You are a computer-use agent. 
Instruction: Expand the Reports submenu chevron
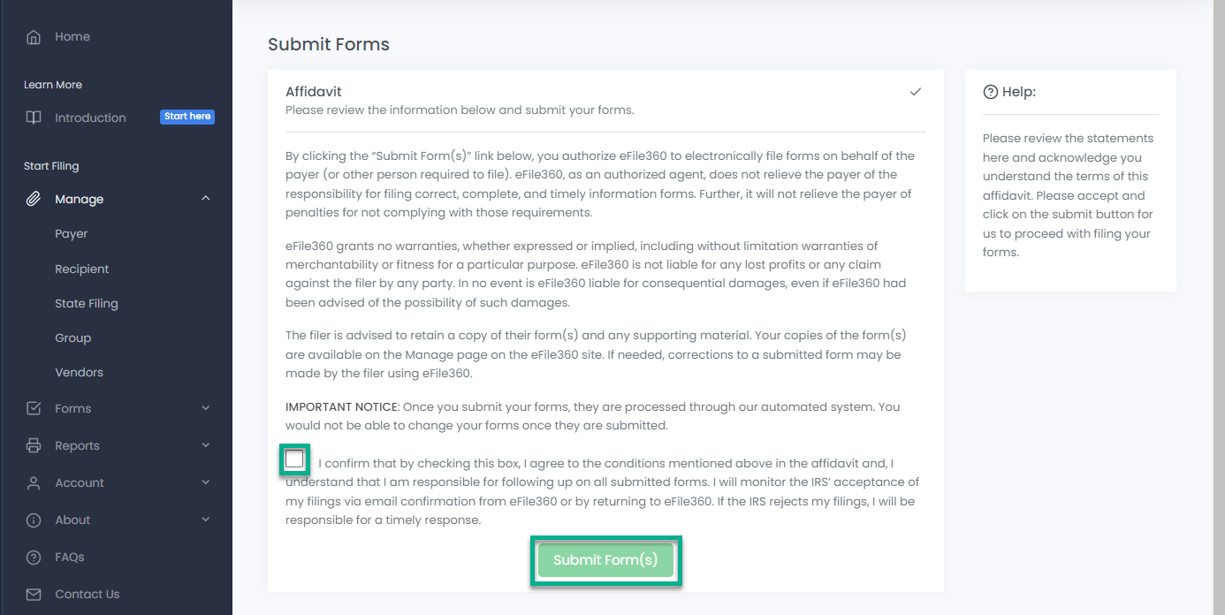[x=206, y=445]
